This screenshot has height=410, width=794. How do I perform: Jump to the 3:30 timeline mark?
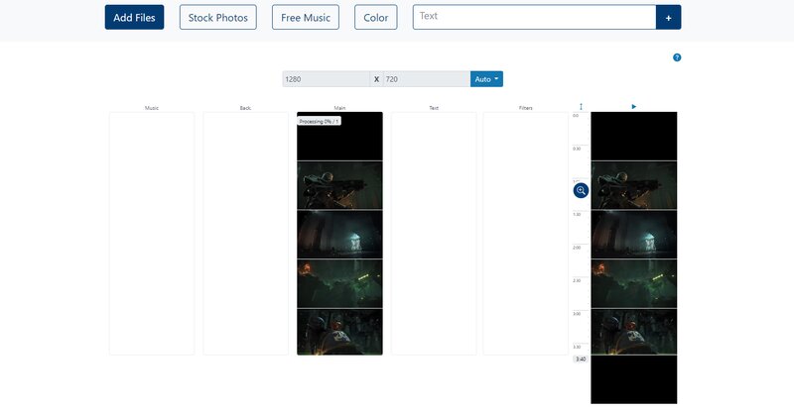click(x=577, y=347)
